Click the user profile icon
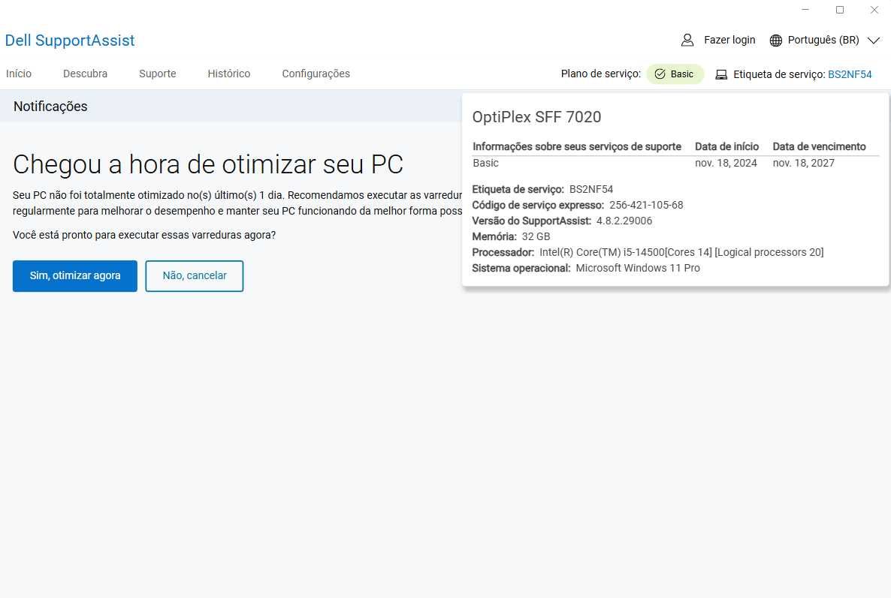The width and height of the screenshot is (891, 598). point(687,40)
